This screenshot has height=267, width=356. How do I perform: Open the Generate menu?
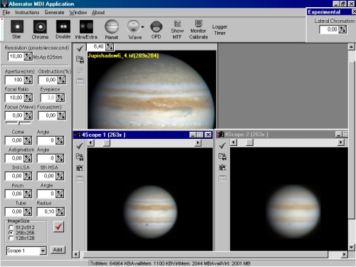[54, 12]
